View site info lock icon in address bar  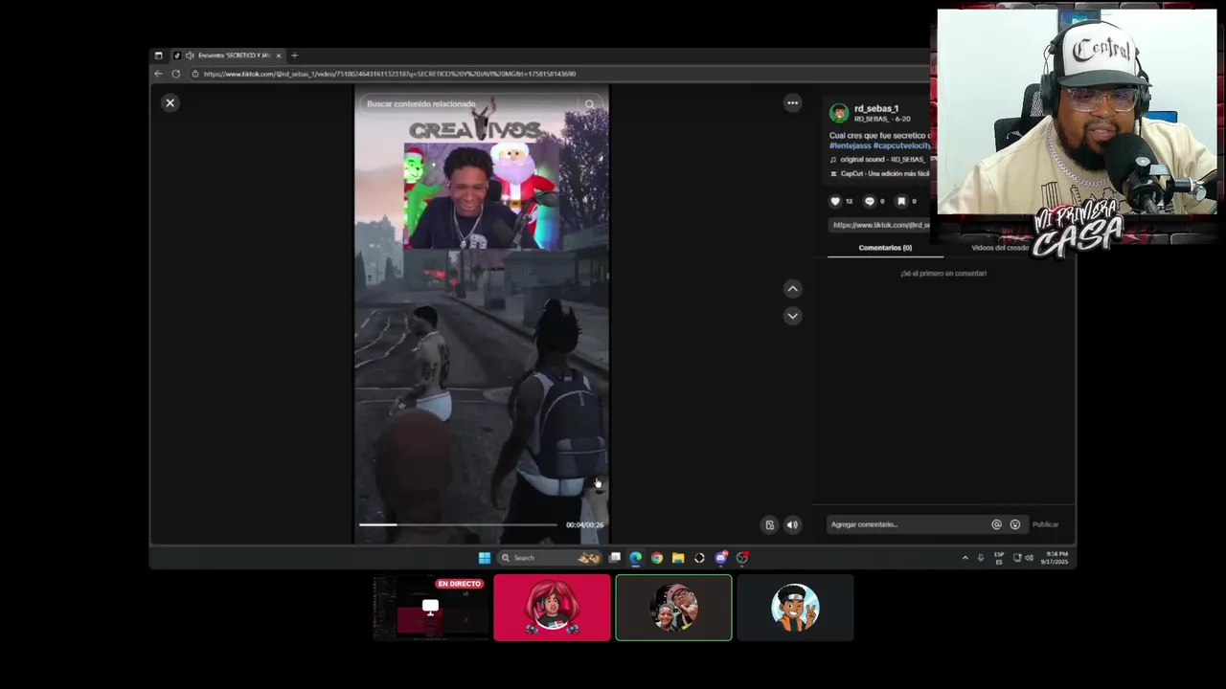[x=194, y=74]
